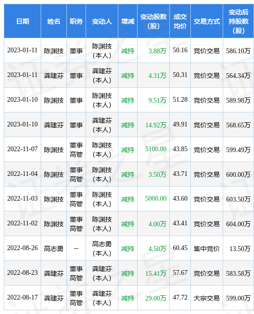
Task: Click 高志勇 in the name column
Action: (54, 249)
